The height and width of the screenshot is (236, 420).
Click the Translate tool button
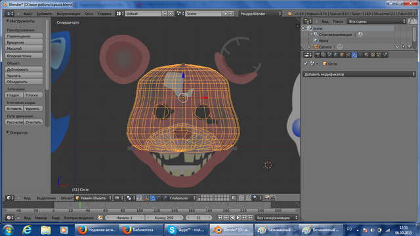(24, 36)
